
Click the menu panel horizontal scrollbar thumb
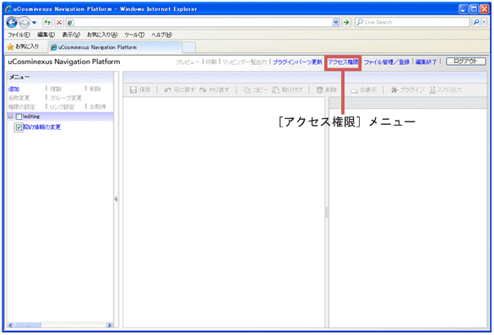28,325
